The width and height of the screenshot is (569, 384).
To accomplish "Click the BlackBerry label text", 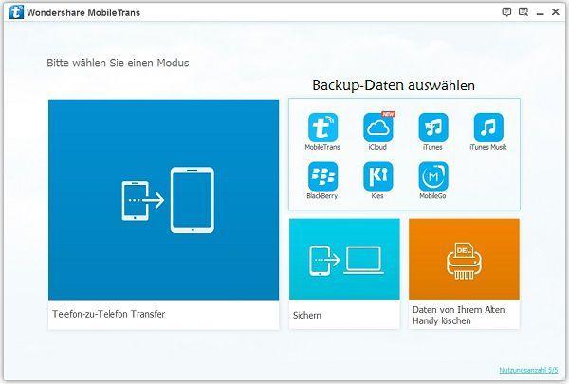I will point(321,196).
